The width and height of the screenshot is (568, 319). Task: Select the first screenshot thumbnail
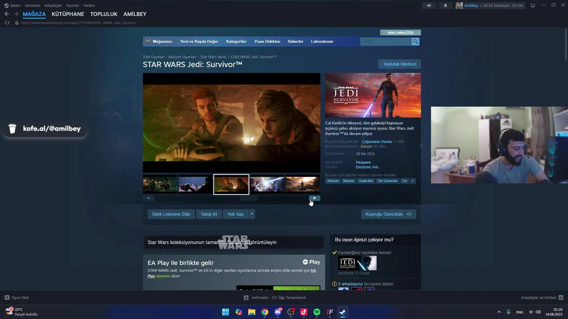coord(160,185)
